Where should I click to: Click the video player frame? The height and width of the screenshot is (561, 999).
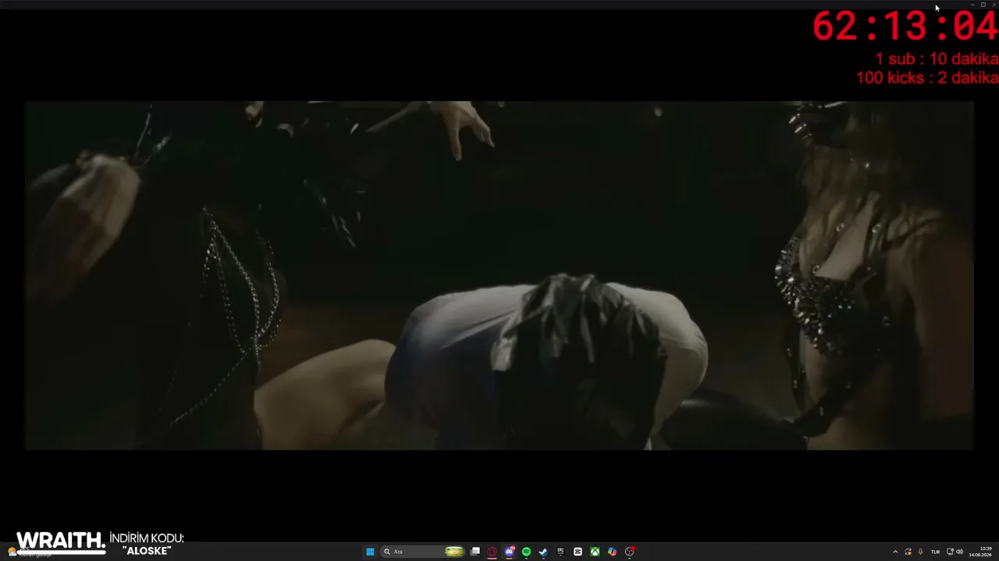point(499,275)
